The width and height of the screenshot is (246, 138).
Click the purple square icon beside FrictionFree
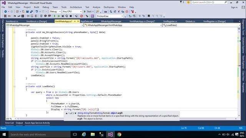point(92,16)
